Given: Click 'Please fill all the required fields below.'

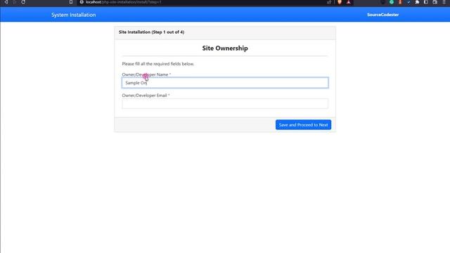Looking at the screenshot, I should click(x=157, y=64).
